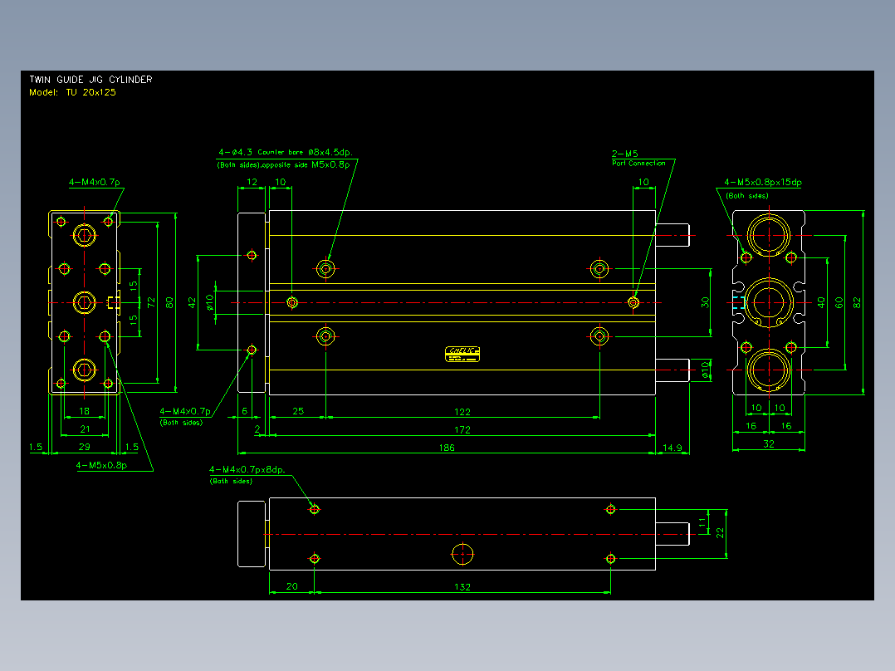Click the yellow manufacturer nameplate logo on cylinder body
Image resolution: width=895 pixels, height=671 pixels.
pos(462,354)
